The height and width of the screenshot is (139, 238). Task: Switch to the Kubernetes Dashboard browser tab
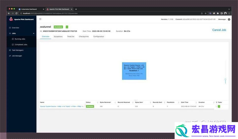[x=29, y=9]
